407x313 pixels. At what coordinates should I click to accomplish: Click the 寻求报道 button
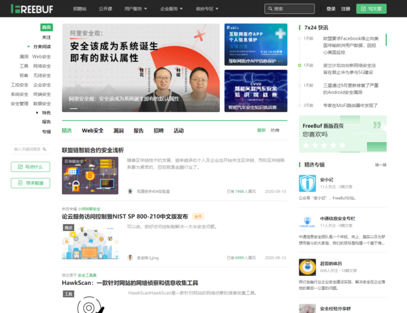31,183
